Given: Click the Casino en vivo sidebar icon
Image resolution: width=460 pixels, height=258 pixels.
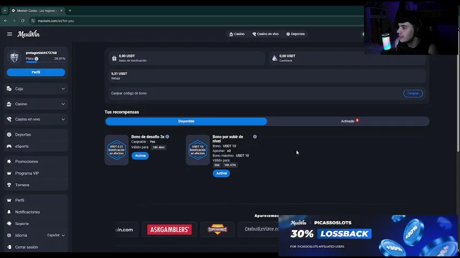Looking at the screenshot, I should (9, 119).
